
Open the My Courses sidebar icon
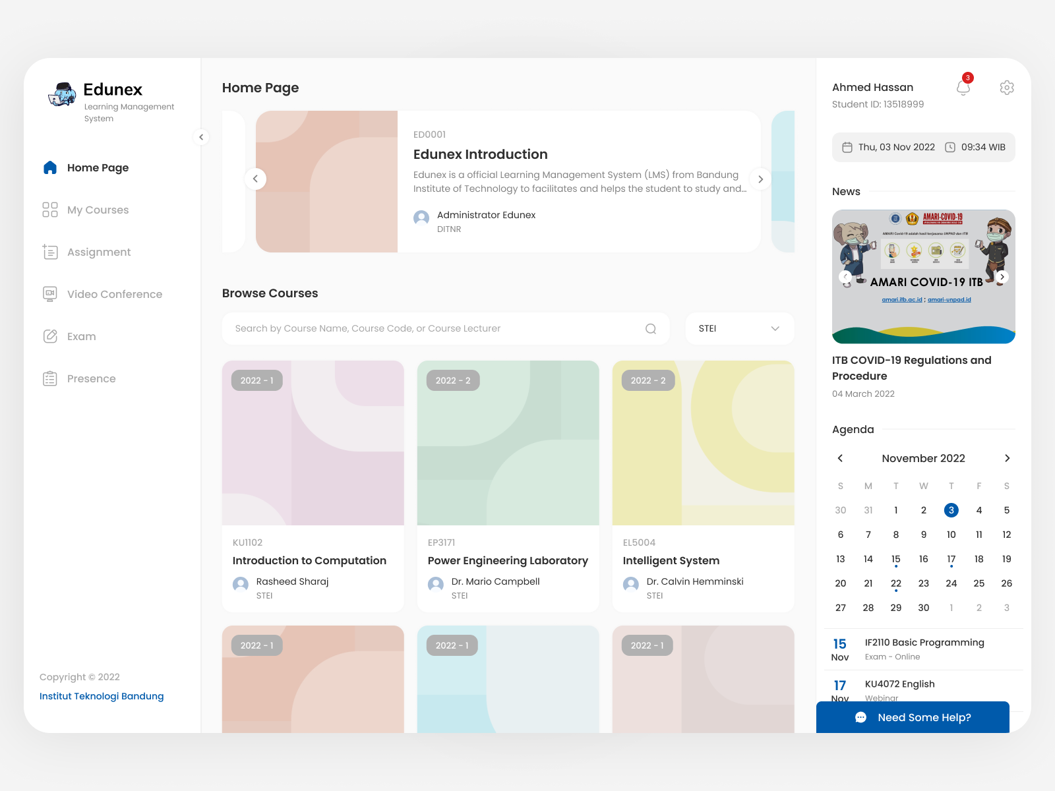pos(49,210)
